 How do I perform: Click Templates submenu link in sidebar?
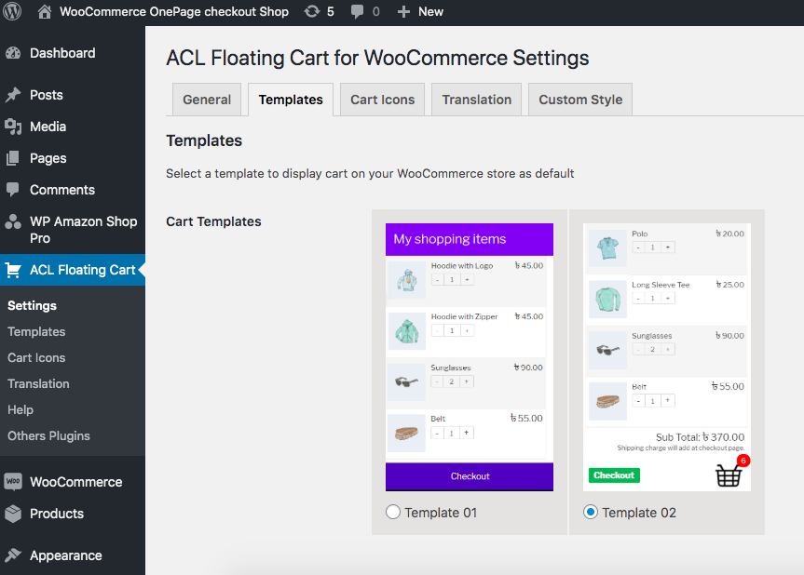(36, 332)
